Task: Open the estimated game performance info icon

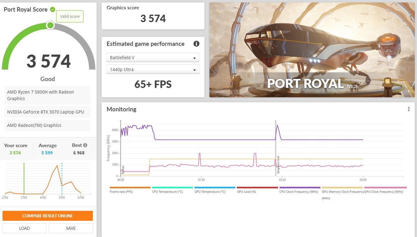Action: (196, 44)
